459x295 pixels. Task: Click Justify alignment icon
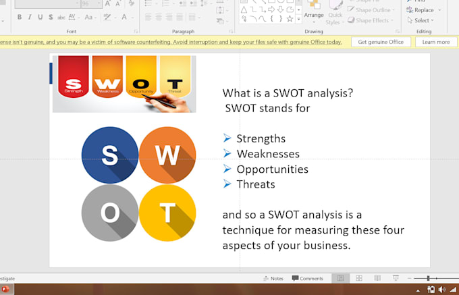point(180,17)
